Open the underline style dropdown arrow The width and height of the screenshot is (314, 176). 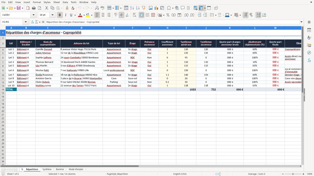75,15
